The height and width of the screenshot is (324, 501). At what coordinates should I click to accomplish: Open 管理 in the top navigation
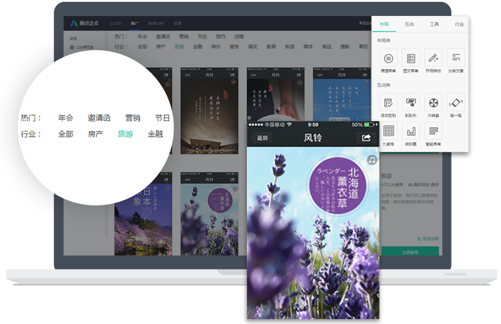tap(177, 23)
